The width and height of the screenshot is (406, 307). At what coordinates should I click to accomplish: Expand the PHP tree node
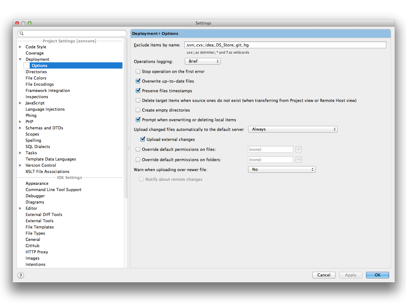point(20,122)
